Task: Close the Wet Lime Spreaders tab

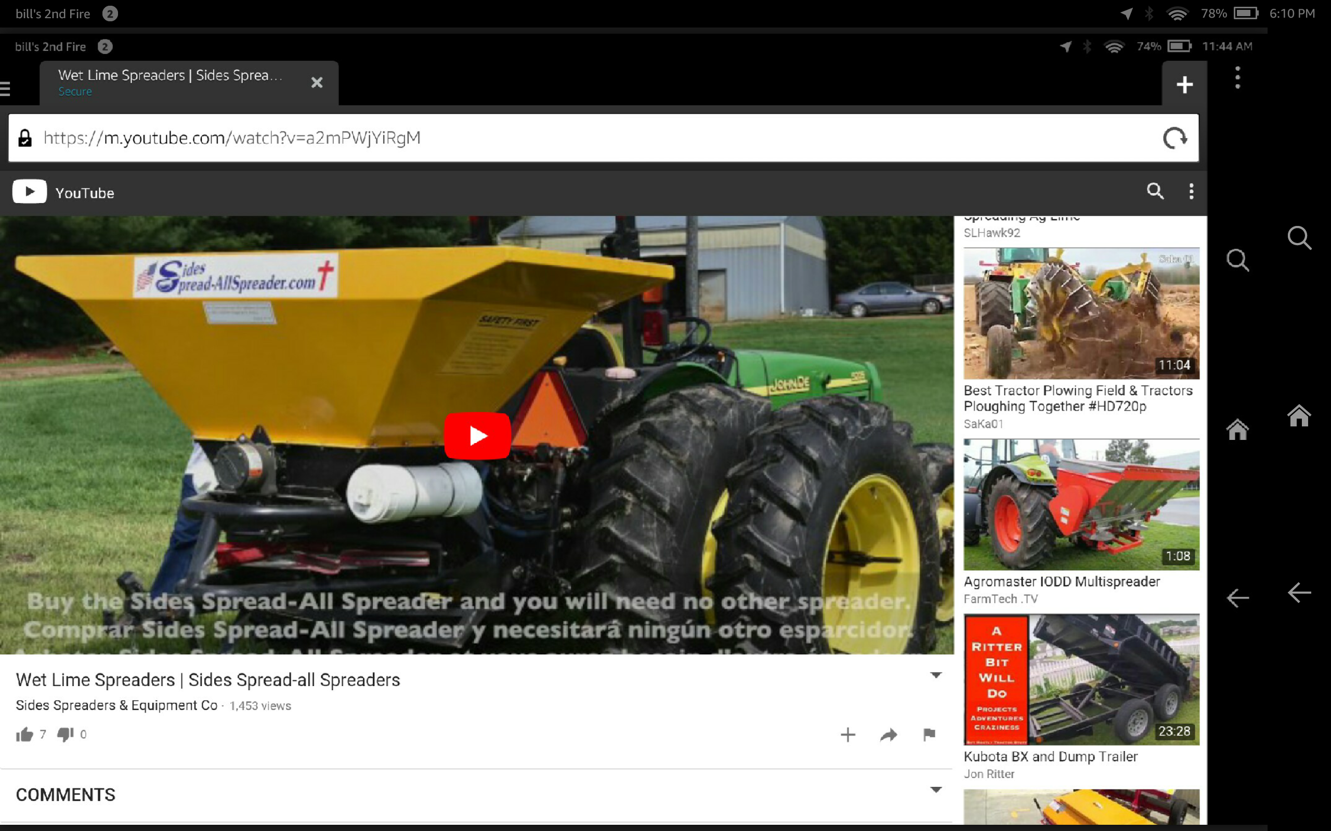Action: tap(317, 83)
